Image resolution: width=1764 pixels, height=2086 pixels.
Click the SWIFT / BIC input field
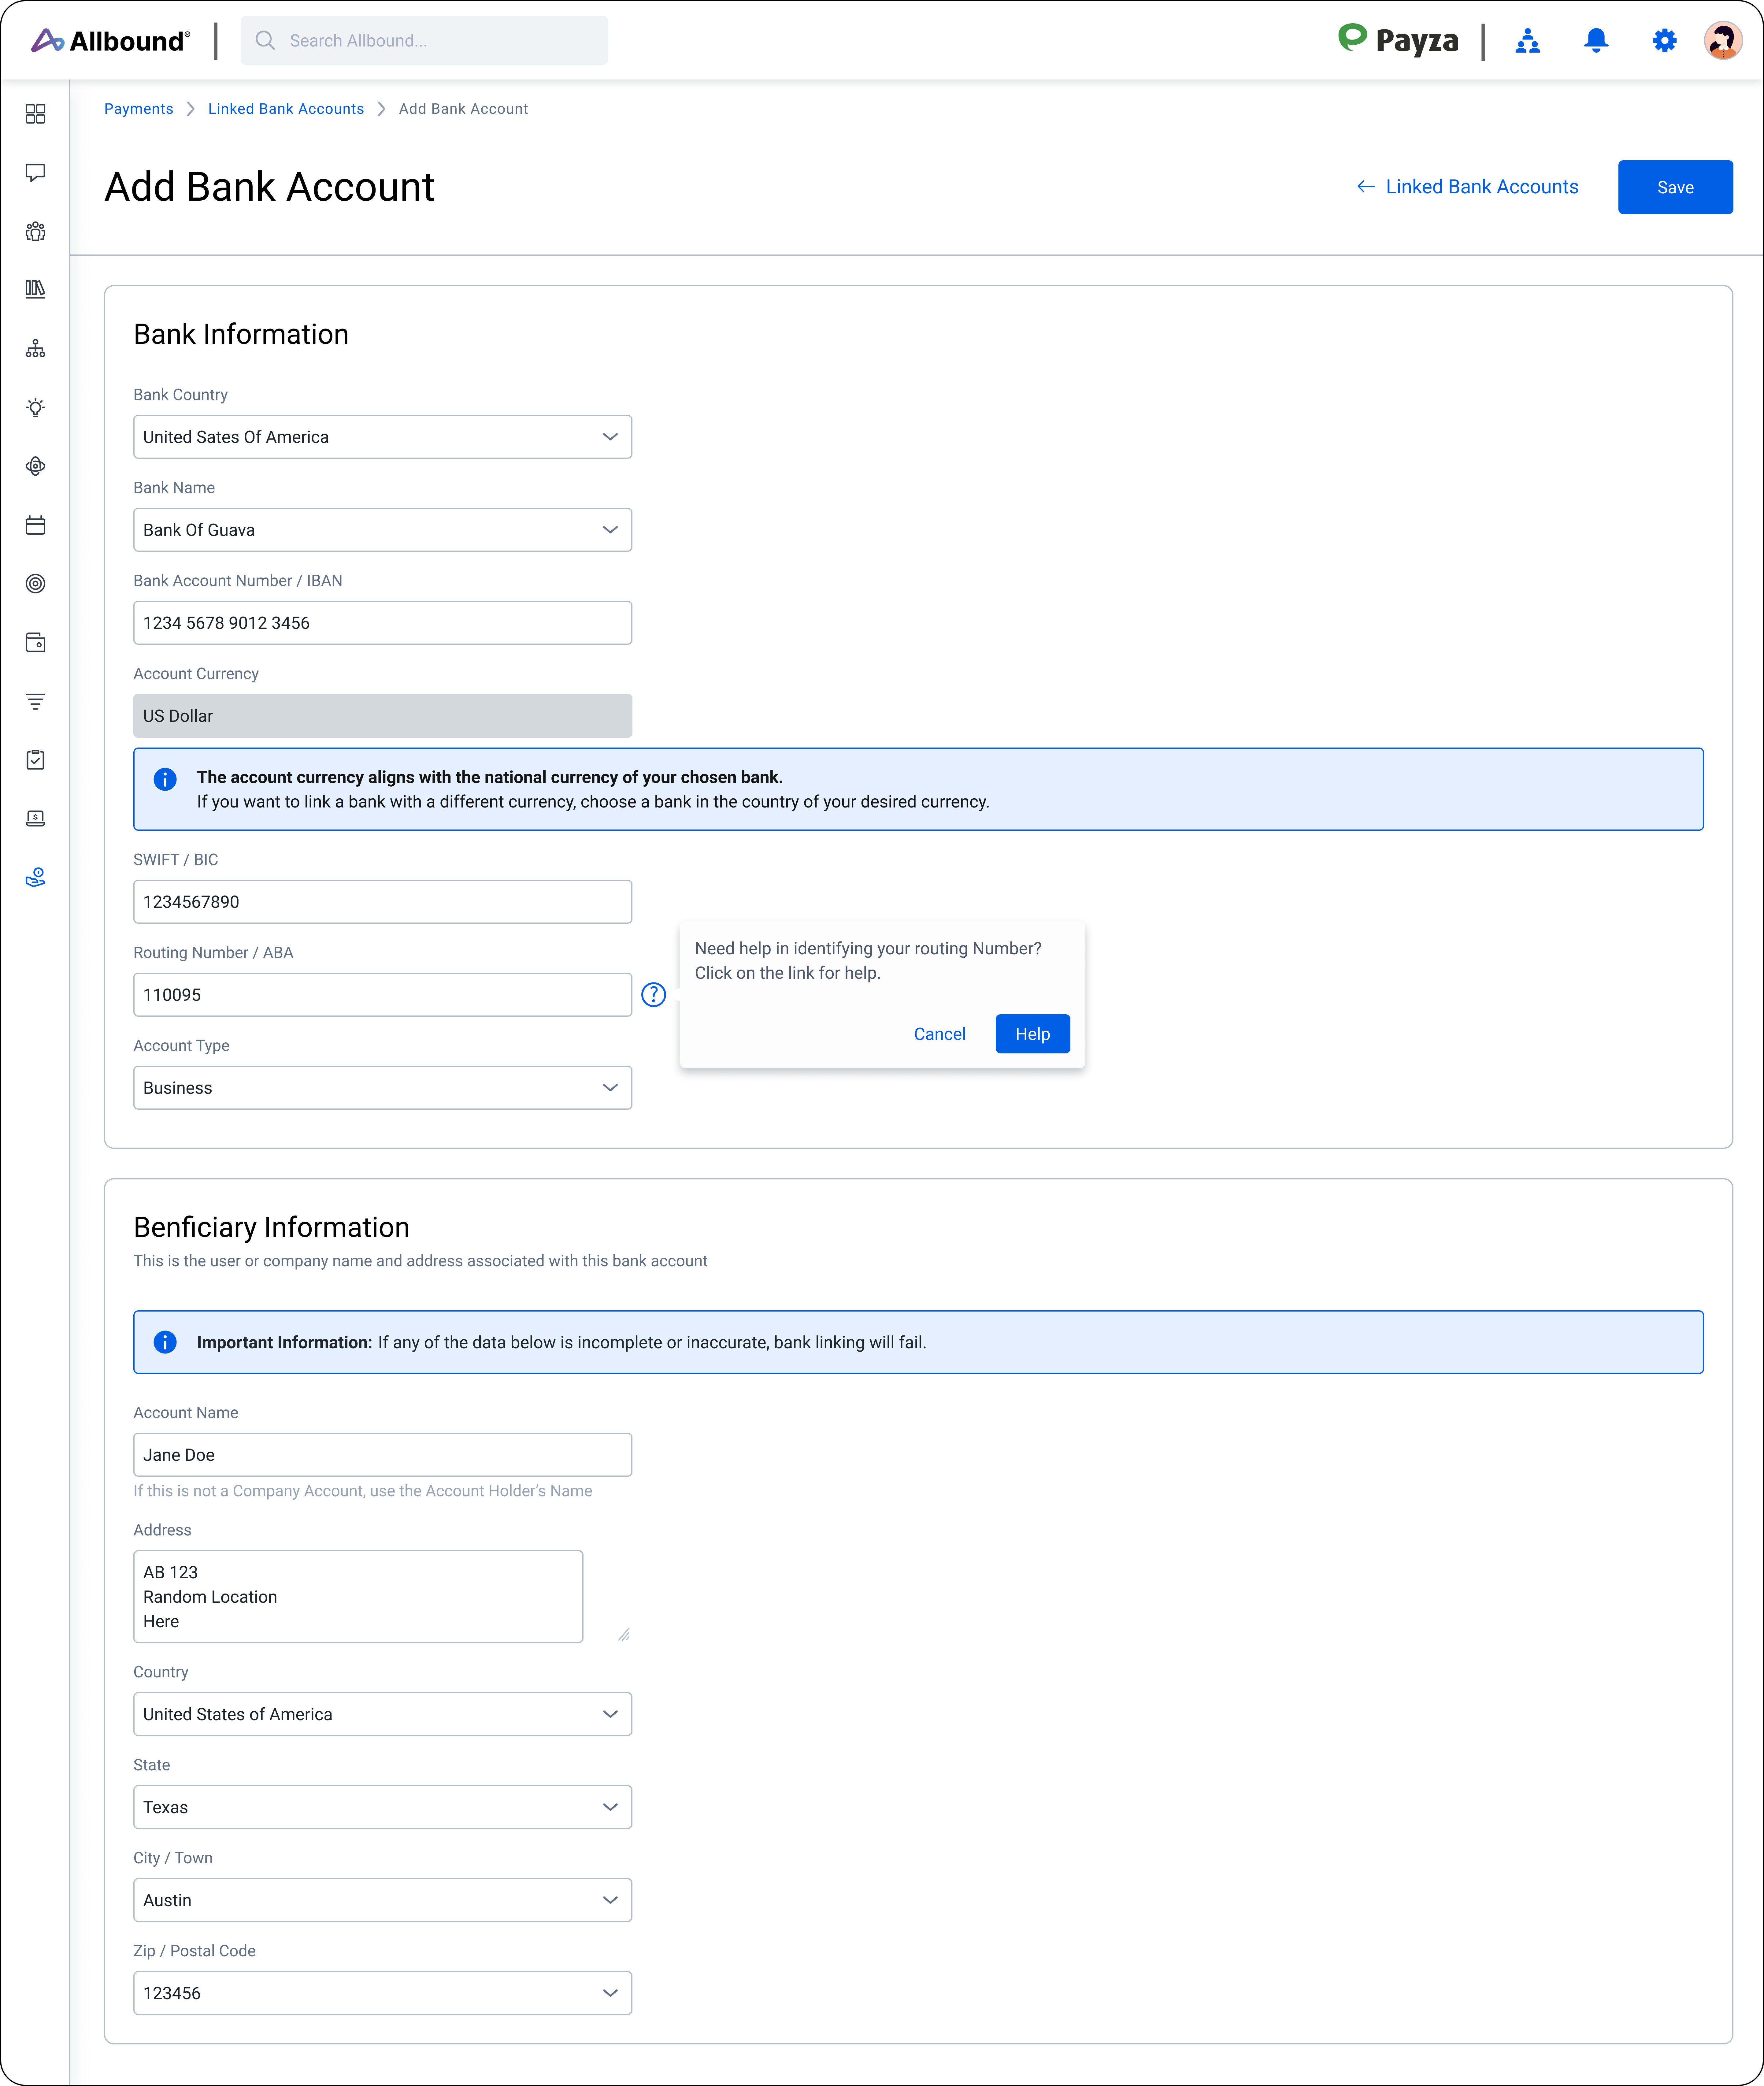point(382,902)
